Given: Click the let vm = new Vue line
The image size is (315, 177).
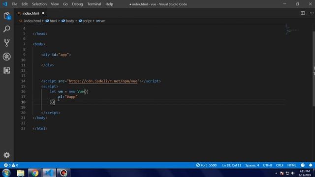Looking at the screenshot, I should (x=69, y=91).
